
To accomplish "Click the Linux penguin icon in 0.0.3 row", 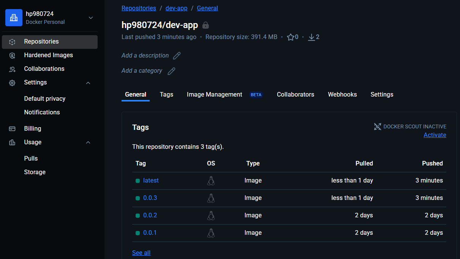I will 211,198.
